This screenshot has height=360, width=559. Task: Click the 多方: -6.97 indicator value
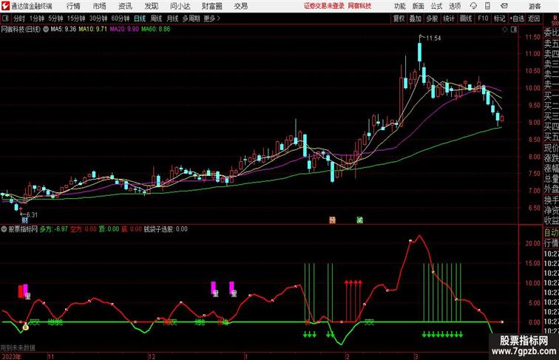tap(53, 229)
